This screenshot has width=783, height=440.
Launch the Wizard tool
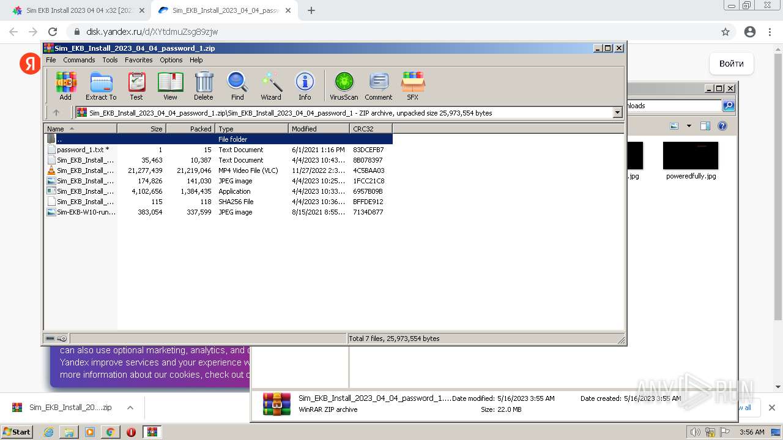[271, 86]
